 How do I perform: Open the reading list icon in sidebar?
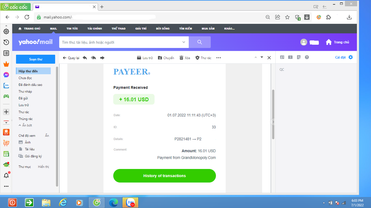click(x=6, y=53)
